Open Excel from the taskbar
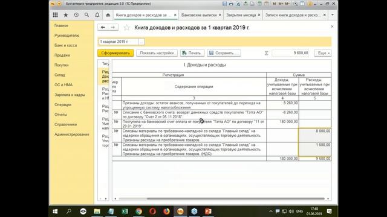Viewport: 387px width, 217px height. (x=125, y=212)
